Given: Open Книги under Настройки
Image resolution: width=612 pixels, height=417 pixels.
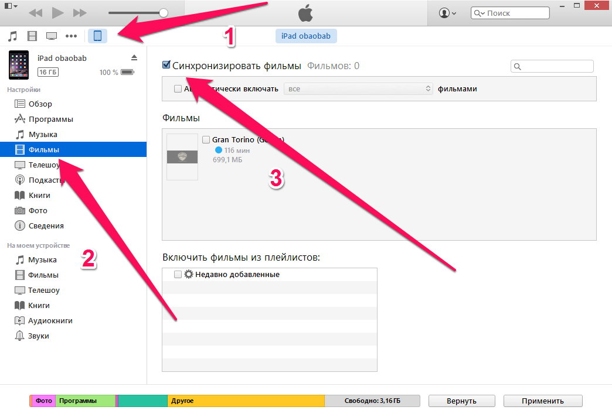Looking at the screenshot, I should (73, 195).
